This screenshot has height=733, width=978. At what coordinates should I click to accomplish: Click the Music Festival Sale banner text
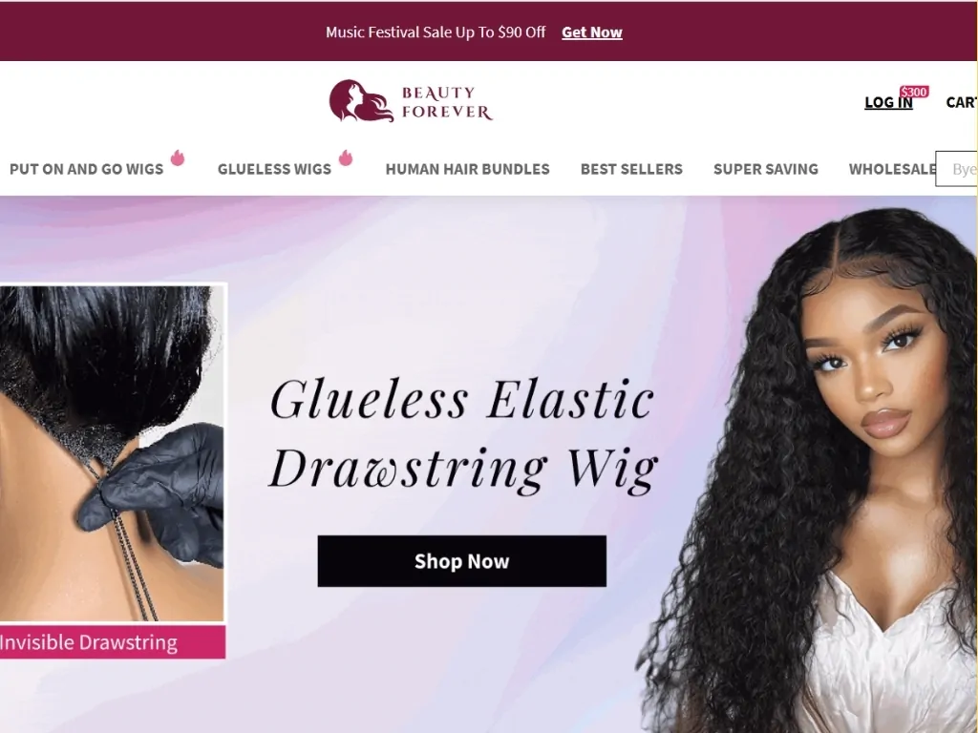click(436, 32)
